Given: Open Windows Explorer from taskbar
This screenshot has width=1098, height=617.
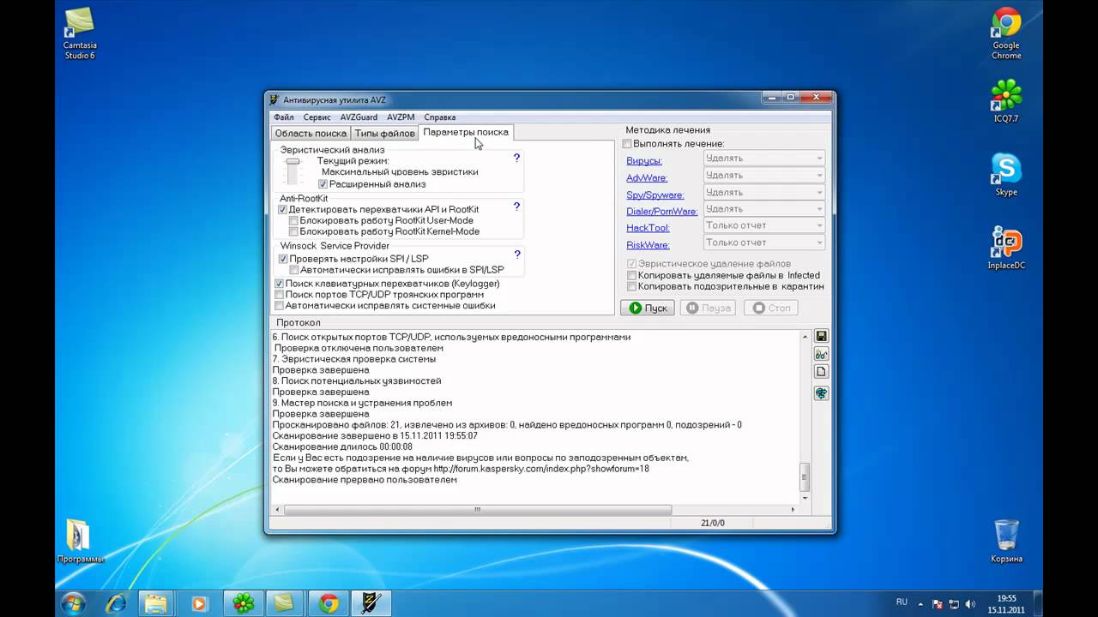Looking at the screenshot, I should click(x=156, y=603).
